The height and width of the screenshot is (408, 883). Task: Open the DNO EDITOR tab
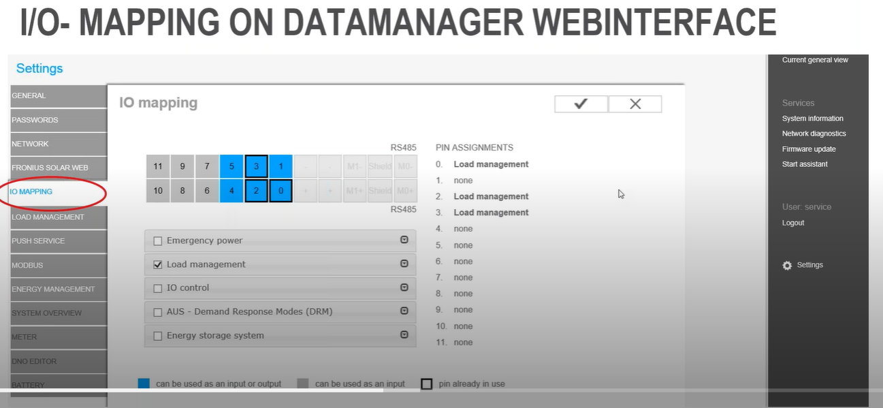click(59, 361)
